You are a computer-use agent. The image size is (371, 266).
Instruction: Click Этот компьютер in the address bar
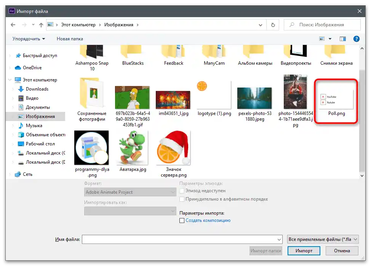pyautogui.click(x=78, y=25)
